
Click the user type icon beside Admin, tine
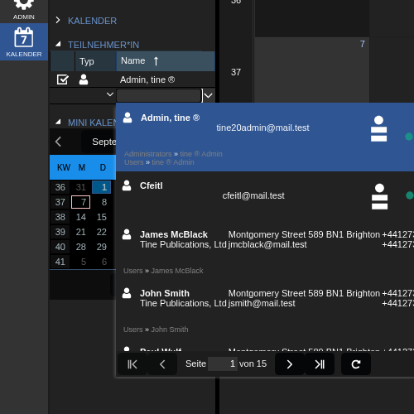tap(84, 79)
